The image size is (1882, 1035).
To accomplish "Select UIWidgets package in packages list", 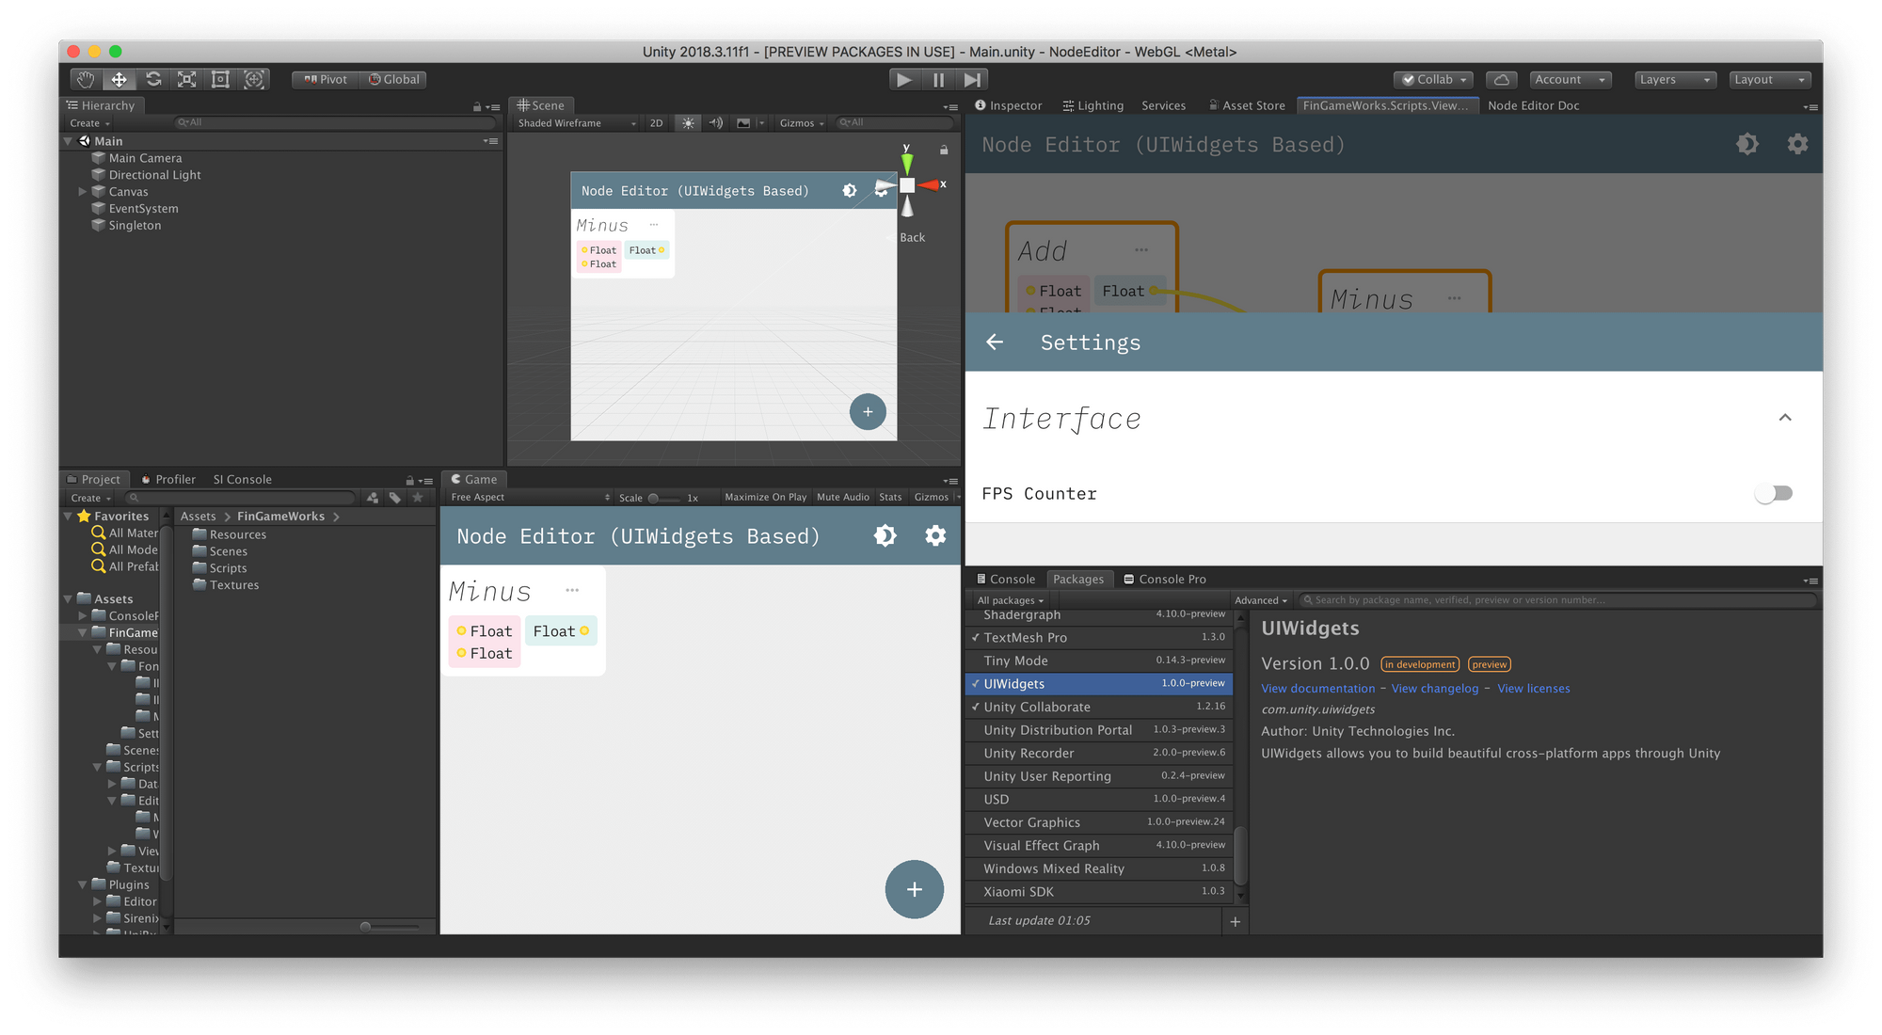I will click(1098, 683).
